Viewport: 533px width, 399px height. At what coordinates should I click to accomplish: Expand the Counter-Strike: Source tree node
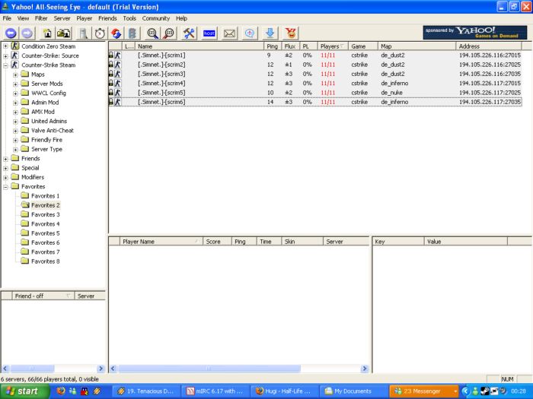pyautogui.click(x=5, y=55)
